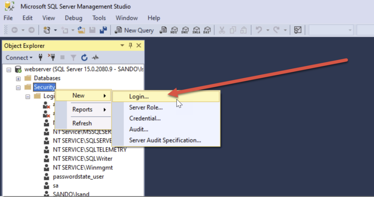Click the DMX query icon
374x197 pixels.
[185, 30]
